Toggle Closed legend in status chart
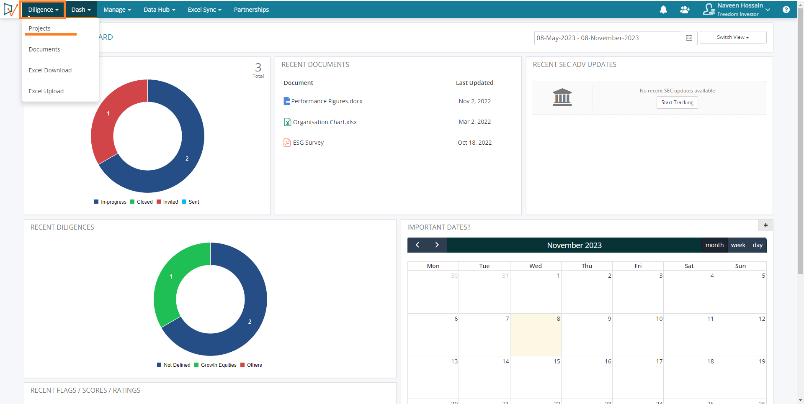804x404 pixels. pyautogui.click(x=142, y=202)
